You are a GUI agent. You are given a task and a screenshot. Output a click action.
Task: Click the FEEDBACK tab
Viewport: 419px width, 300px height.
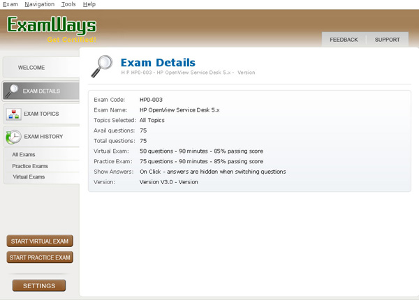click(x=344, y=40)
